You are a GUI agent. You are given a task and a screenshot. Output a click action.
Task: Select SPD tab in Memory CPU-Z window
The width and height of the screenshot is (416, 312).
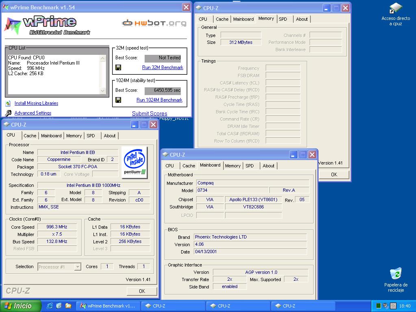pyautogui.click(x=283, y=19)
